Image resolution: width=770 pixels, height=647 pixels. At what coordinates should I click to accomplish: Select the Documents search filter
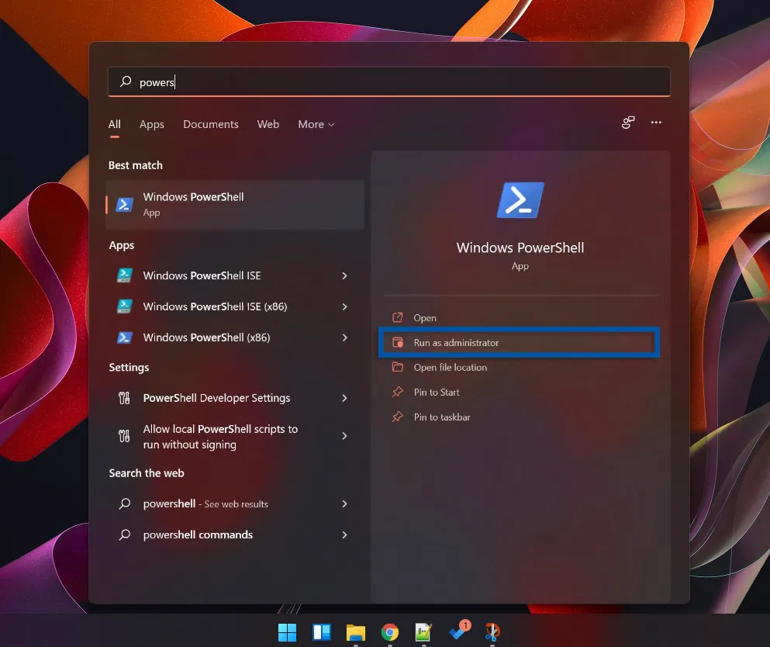210,124
